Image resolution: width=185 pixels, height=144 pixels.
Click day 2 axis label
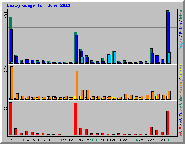[x=17, y=140]
